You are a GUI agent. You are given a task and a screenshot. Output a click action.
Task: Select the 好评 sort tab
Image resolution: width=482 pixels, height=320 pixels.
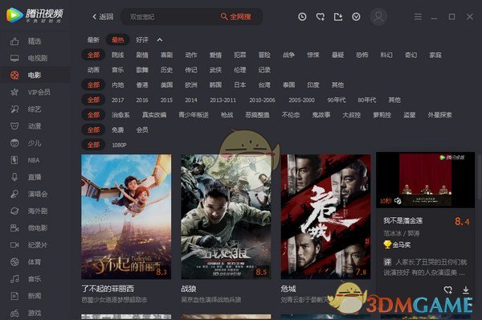(142, 39)
